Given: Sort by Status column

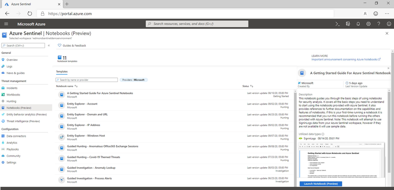Looking at the screenshot, I should [x=248, y=86].
